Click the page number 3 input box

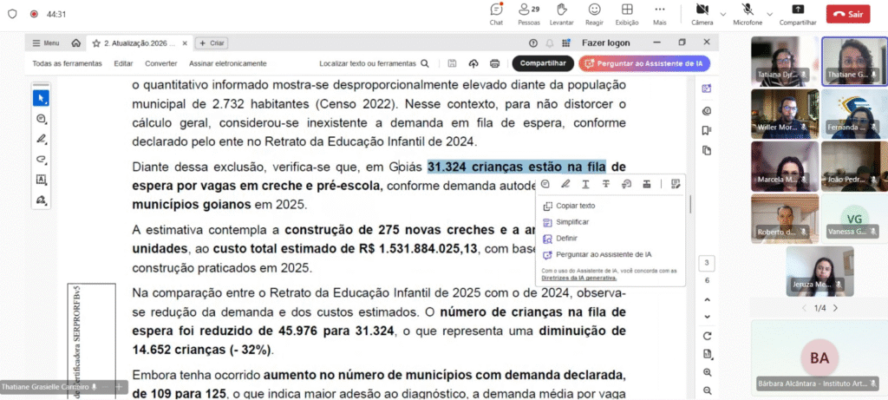708,263
